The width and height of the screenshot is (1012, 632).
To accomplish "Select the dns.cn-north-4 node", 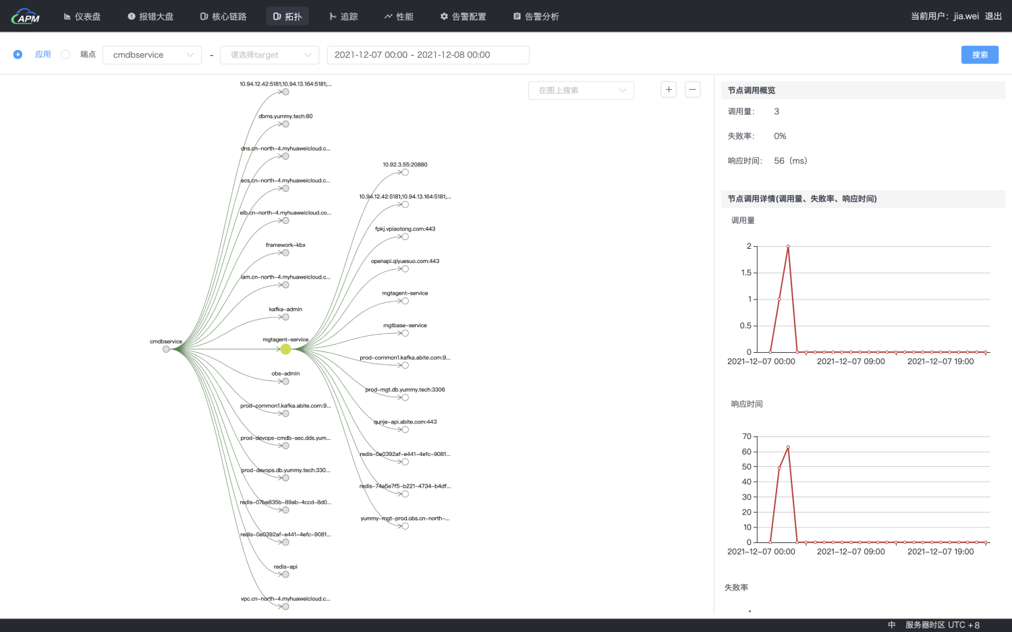I will click(x=285, y=156).
